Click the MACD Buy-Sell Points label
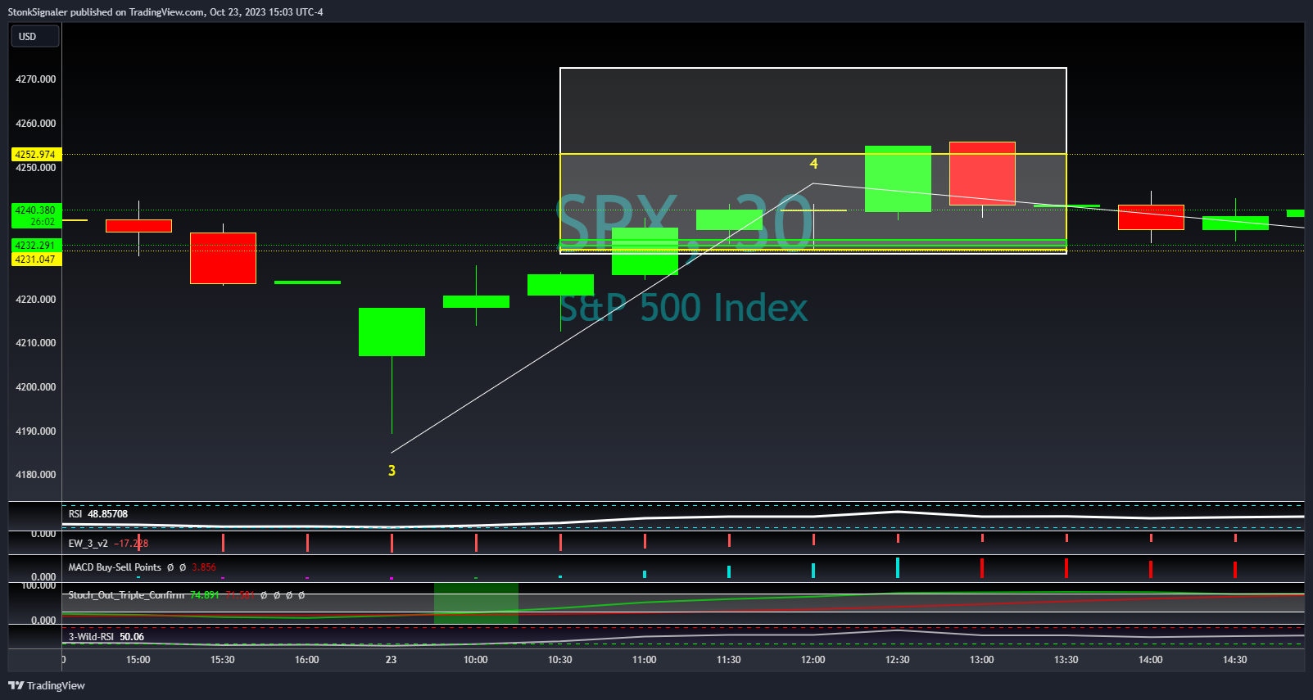The height and width of the screenshot is (700, 1313). [x=115, y=567]
